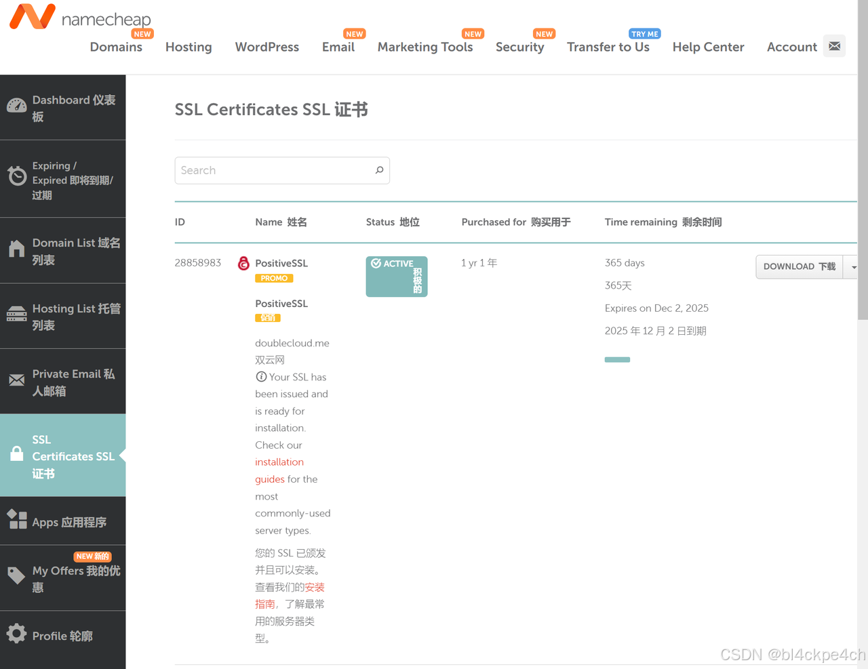This screenshot has width=868, height=669.
Task: Click the Profile gear icon
Action: click(x=17, y=634)
